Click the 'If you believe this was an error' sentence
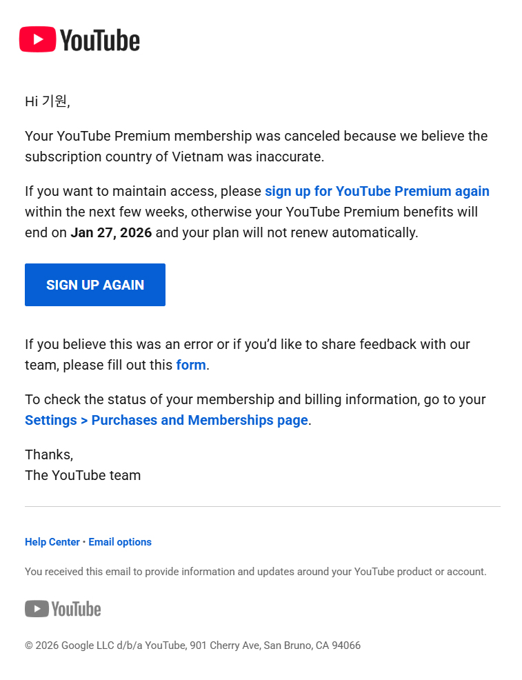The width and height of the screenshot is (522, 680). click(x=247, y=354)
